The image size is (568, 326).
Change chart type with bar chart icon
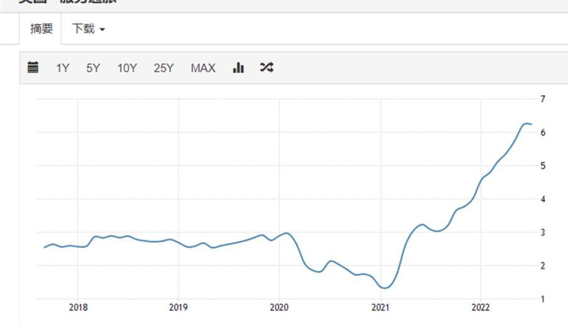point(238,68)
